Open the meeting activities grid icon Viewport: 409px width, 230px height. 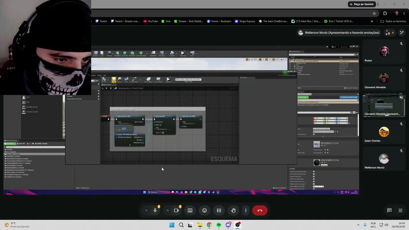click(x=400, y=210)
